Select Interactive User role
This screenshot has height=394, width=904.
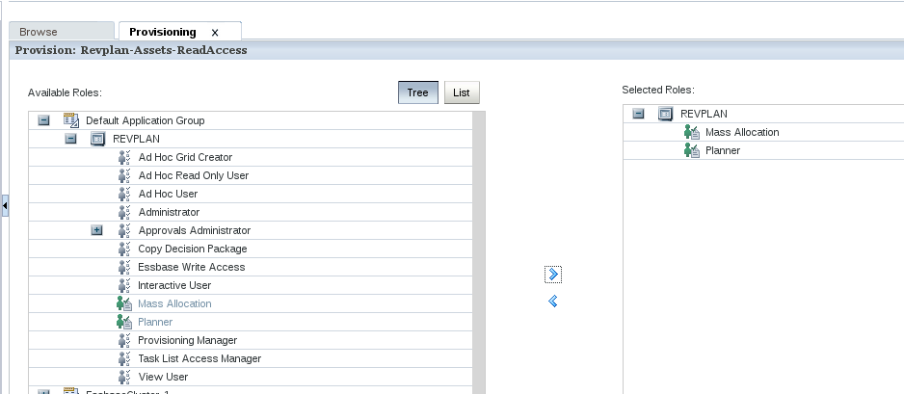pos(174,285)
